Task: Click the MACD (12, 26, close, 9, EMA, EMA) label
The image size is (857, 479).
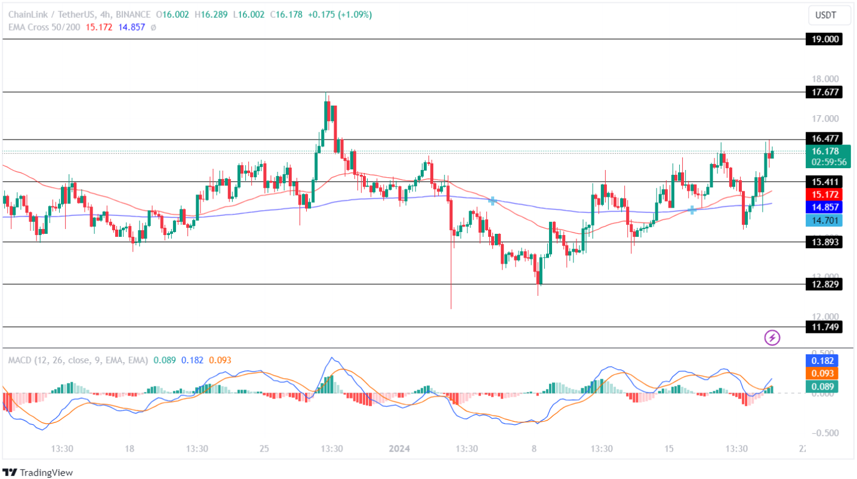Action: coord(78,360)
